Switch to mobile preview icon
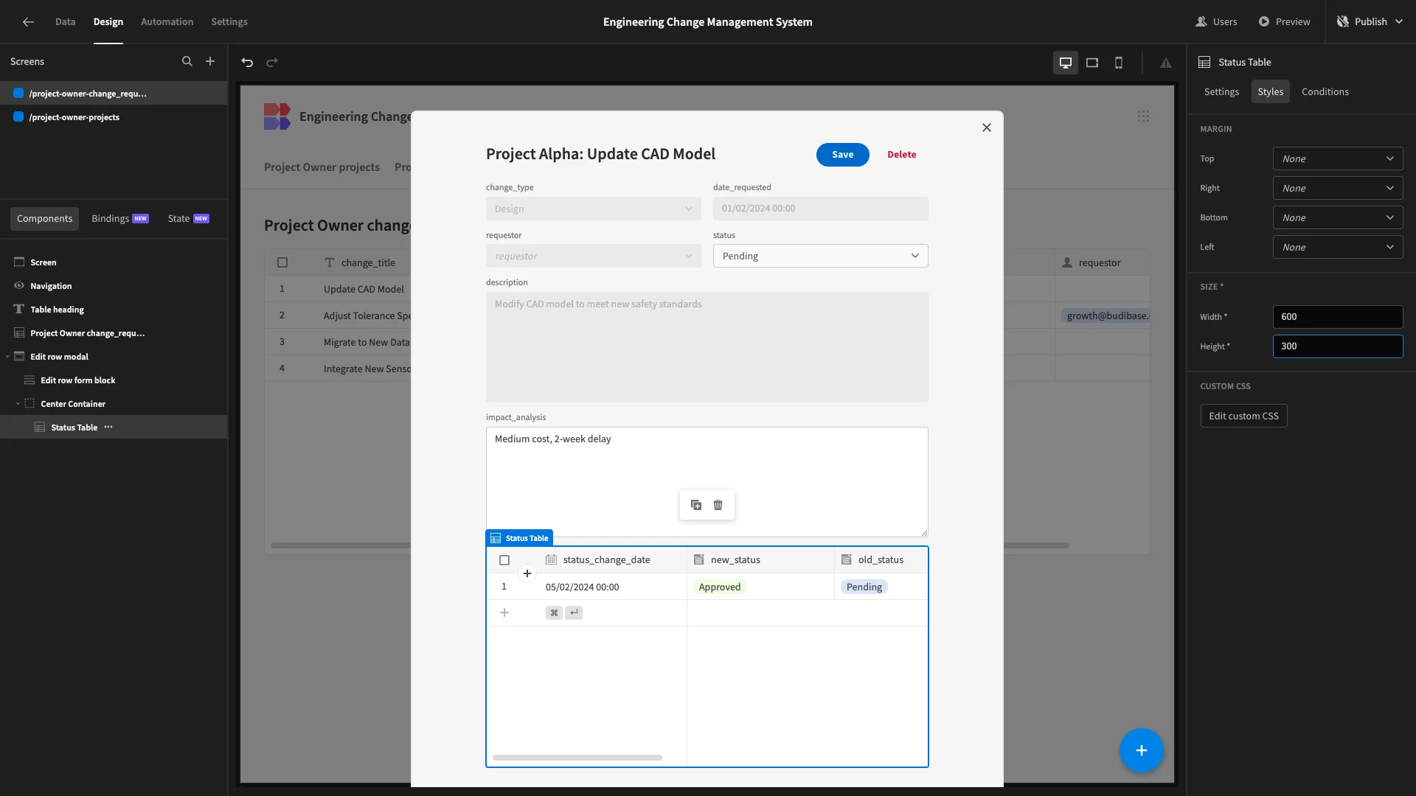This screenshot has height=796, width=1416. coord(1119,63)
